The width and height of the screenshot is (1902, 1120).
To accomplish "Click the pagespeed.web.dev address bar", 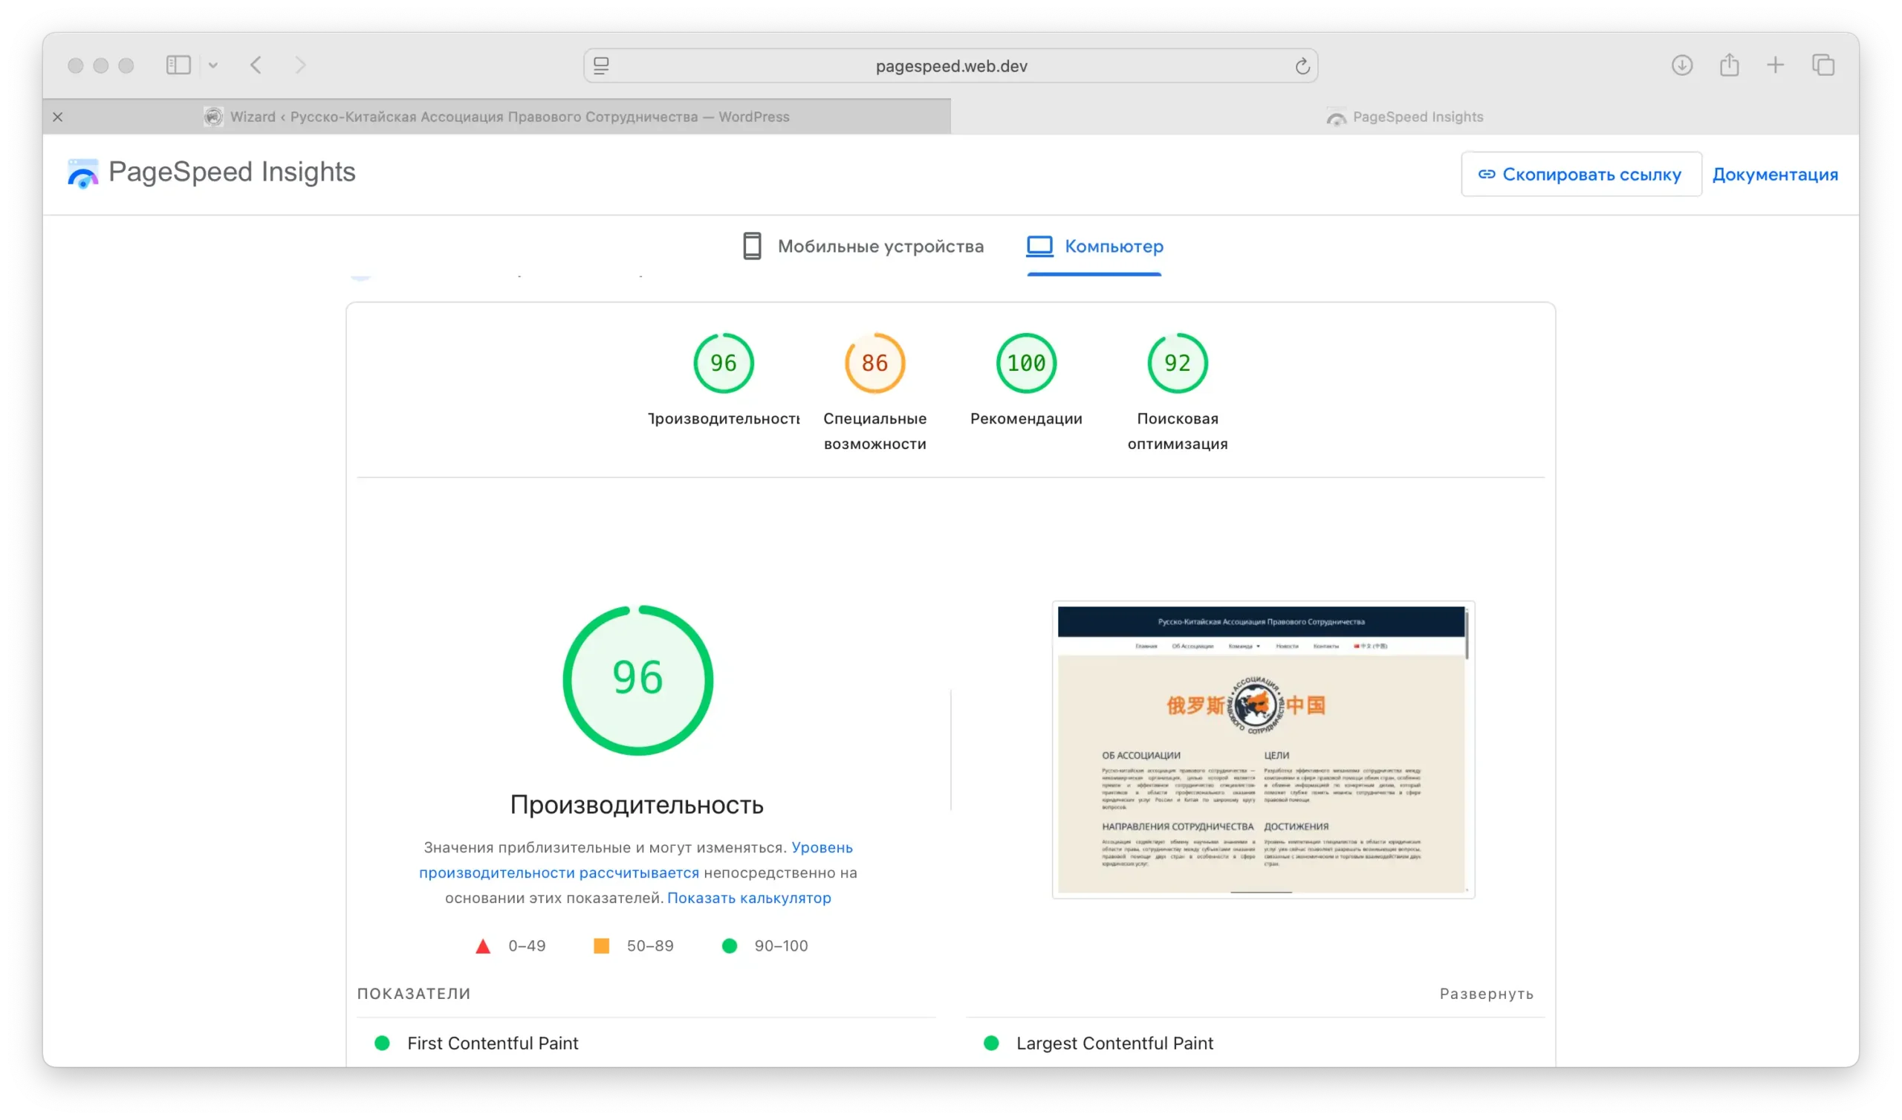I will tap(950, 66).
